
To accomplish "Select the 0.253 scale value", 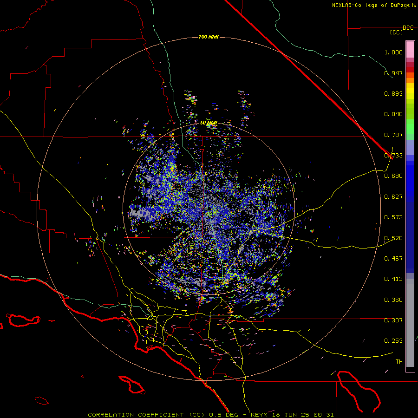I will (x=393, y=341).
